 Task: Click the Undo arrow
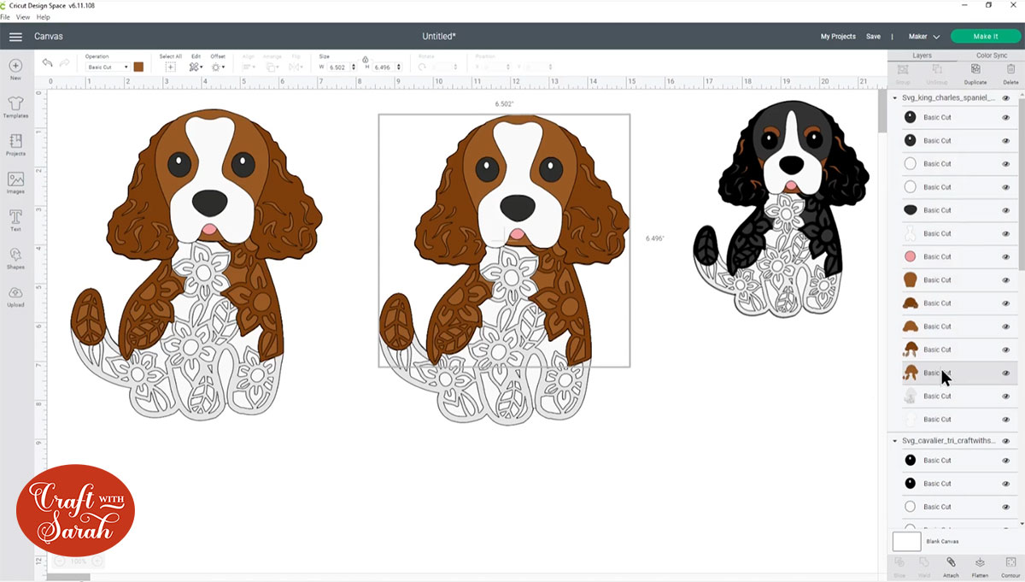click(x=47, y=63)
